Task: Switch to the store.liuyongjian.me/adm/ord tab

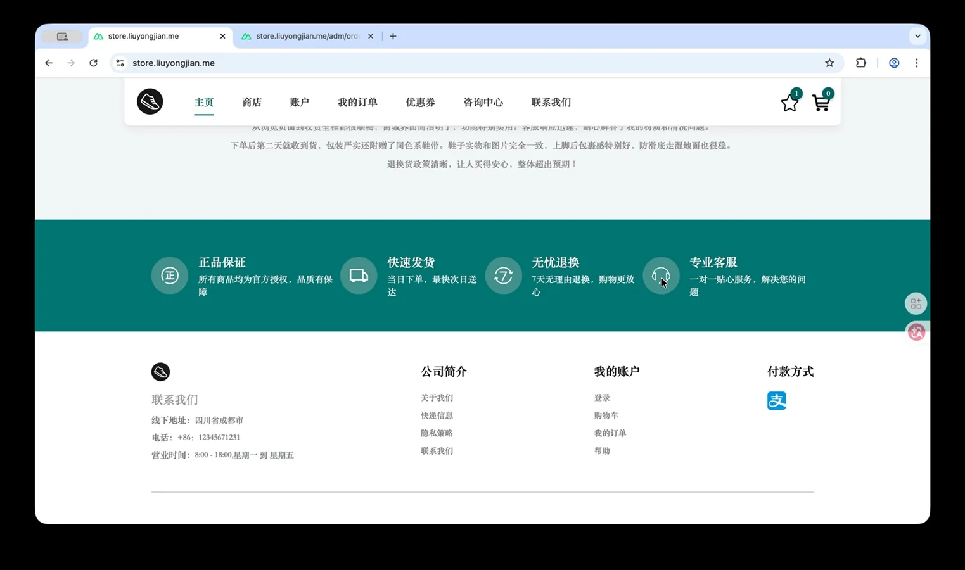Action: click(308, 36)
